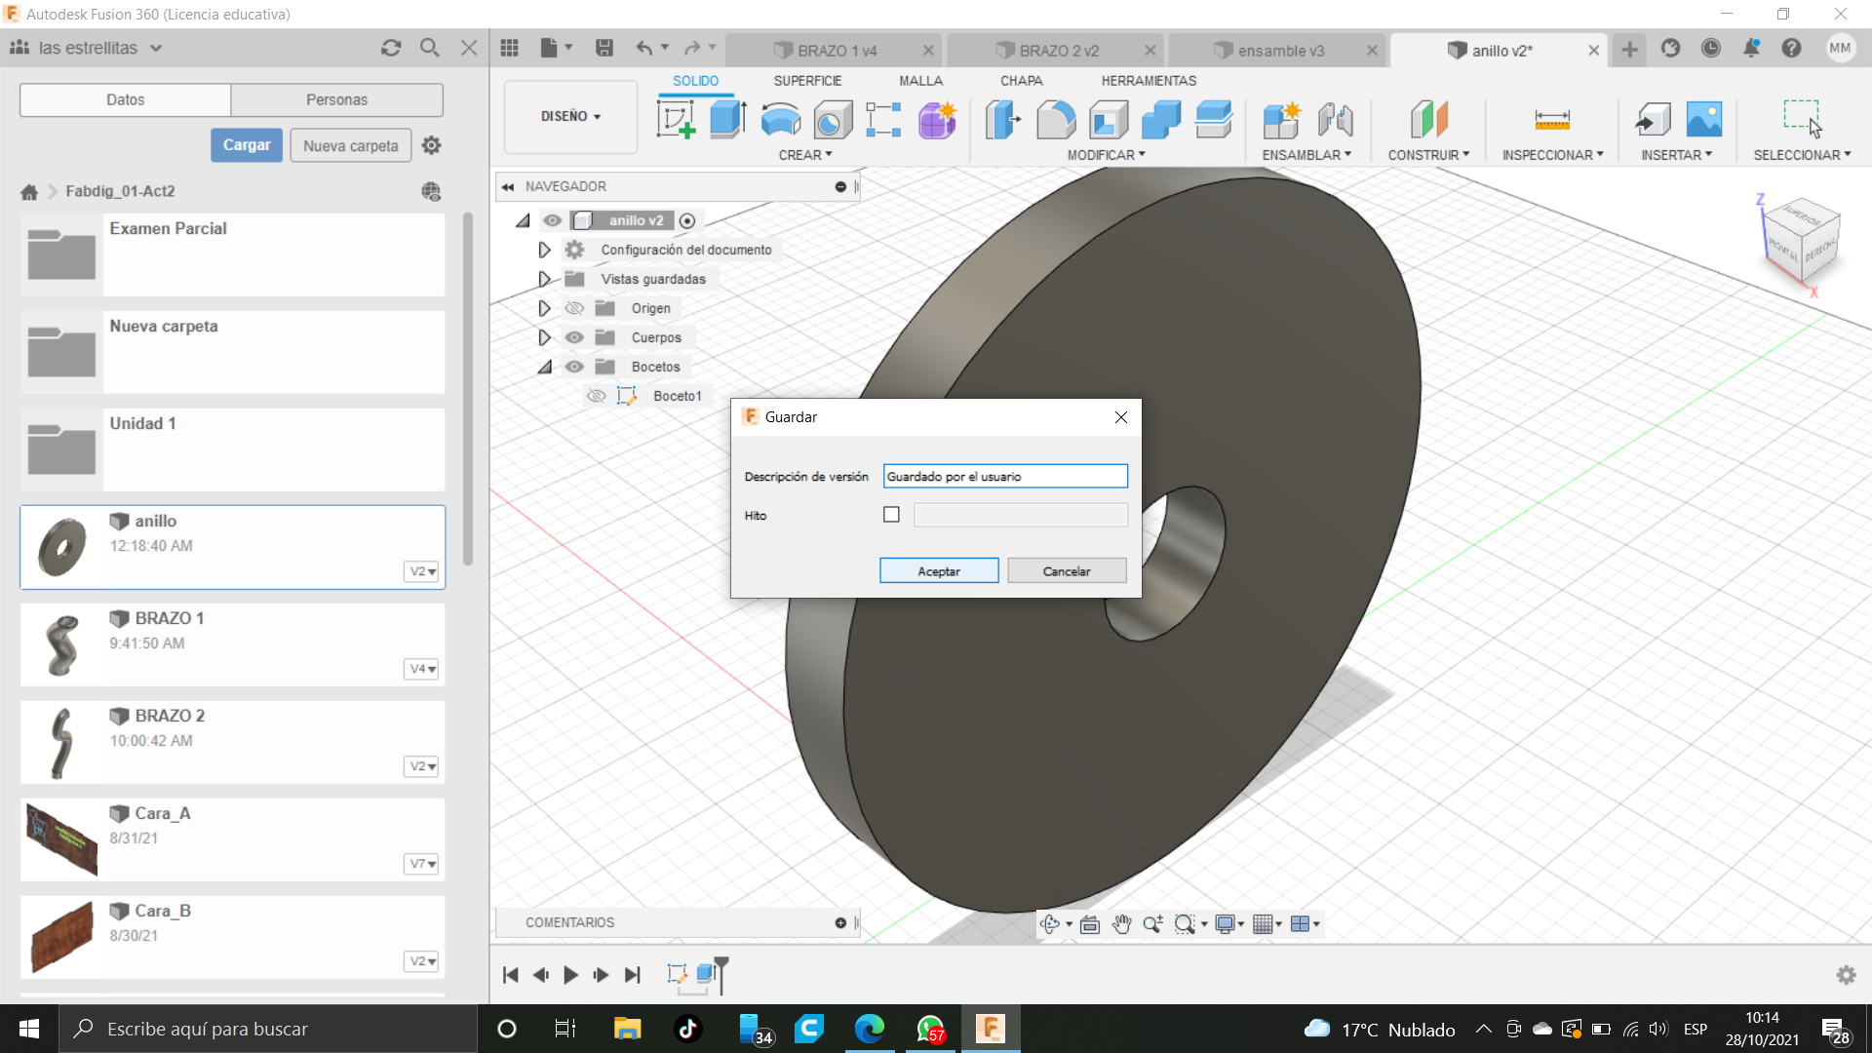Open the Pan hand tool
1872x1053 pixels.
tap(1121, 924)
